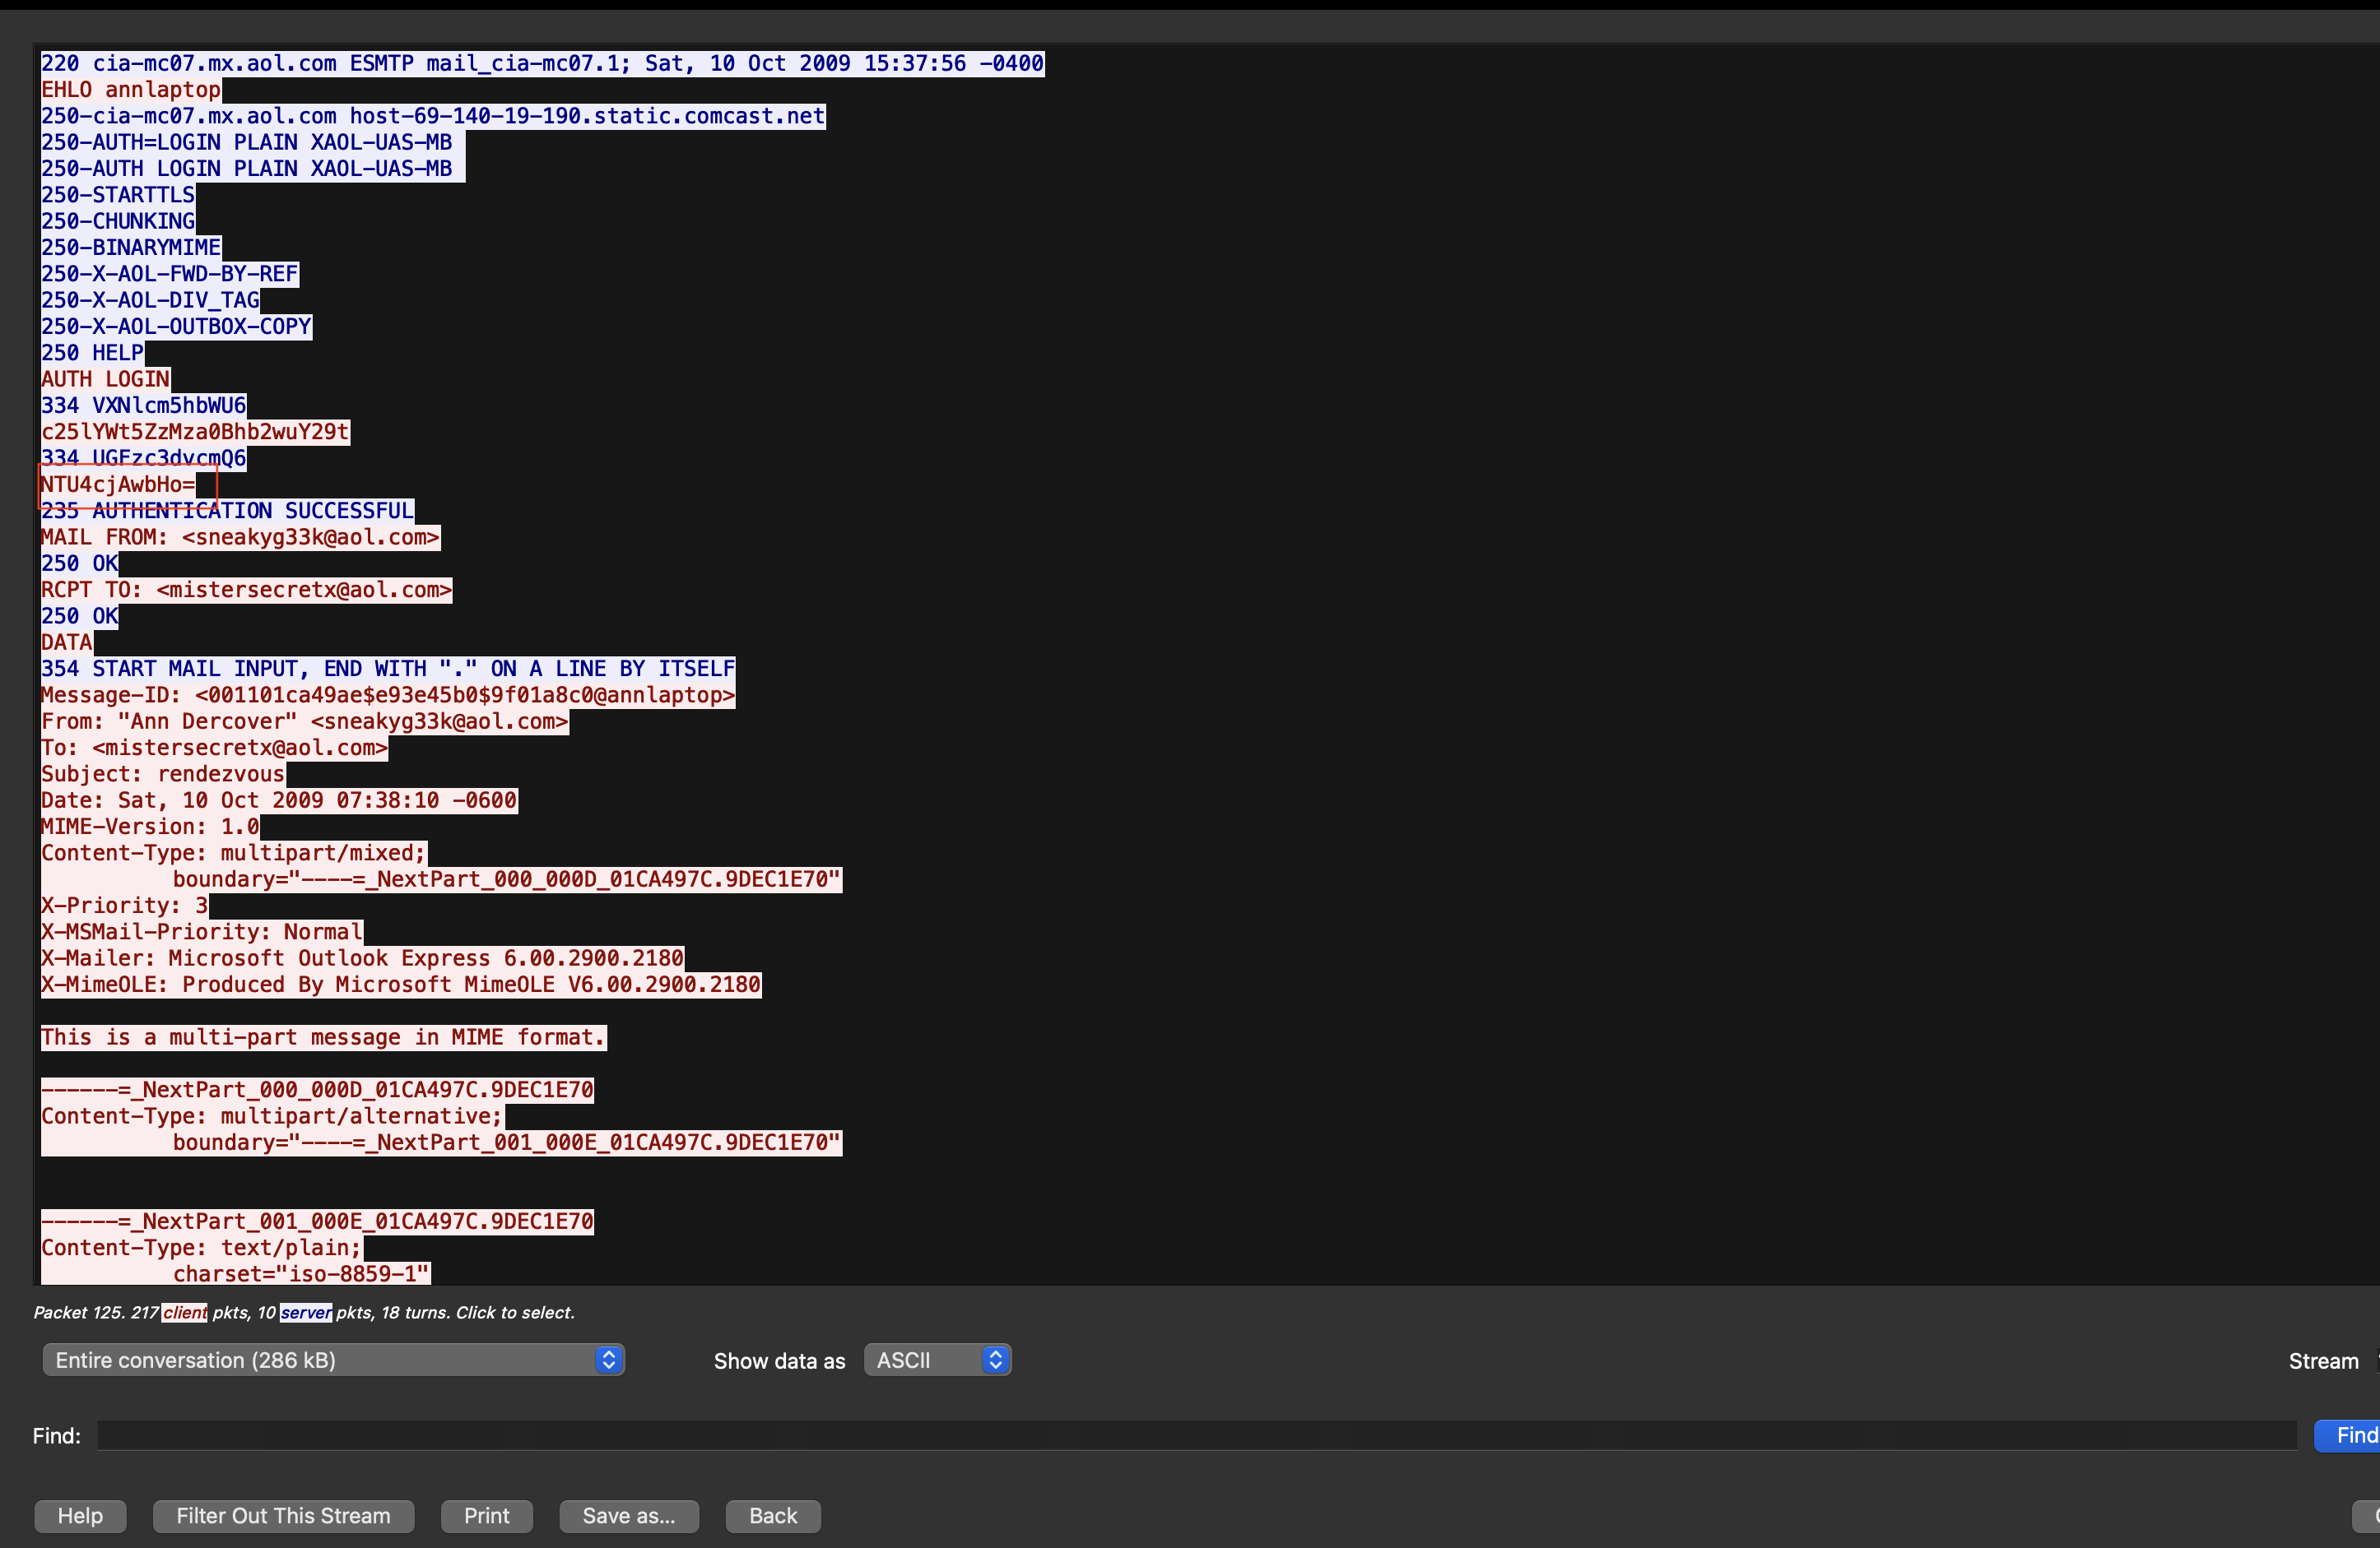The image size is (2380, 1548).
Task: Select the c25lYWt5ZzMza0Bhb2wuY29t username line
Action: click(x=195, y=433)
